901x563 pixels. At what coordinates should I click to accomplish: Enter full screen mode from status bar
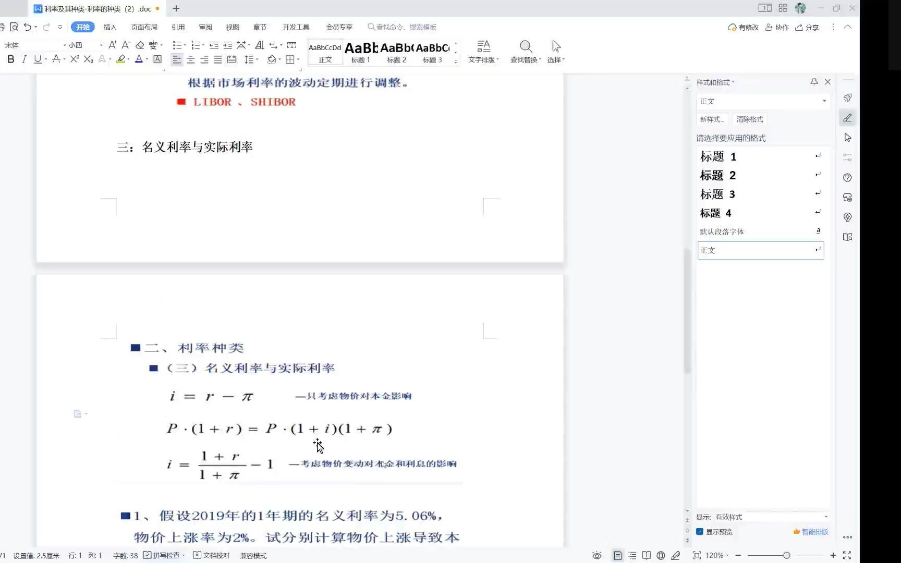pos(847,556)
